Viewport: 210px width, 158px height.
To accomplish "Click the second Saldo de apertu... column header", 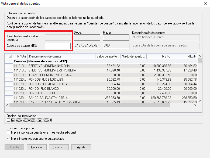I will pyautogui.click(x=133, y=56).
